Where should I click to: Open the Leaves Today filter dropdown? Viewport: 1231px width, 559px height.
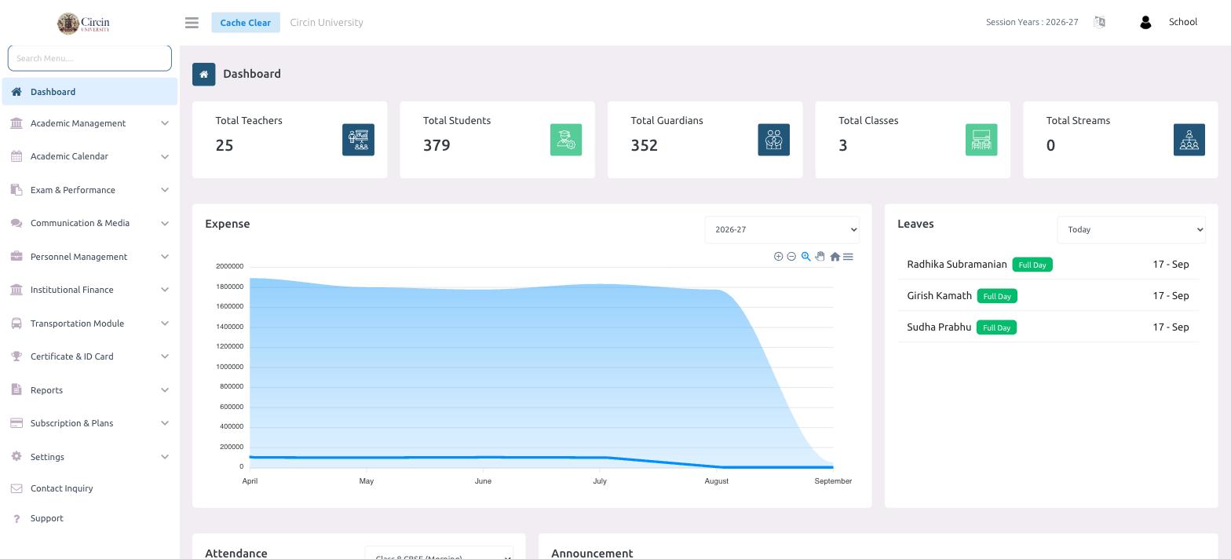(x=1131, y=230)
